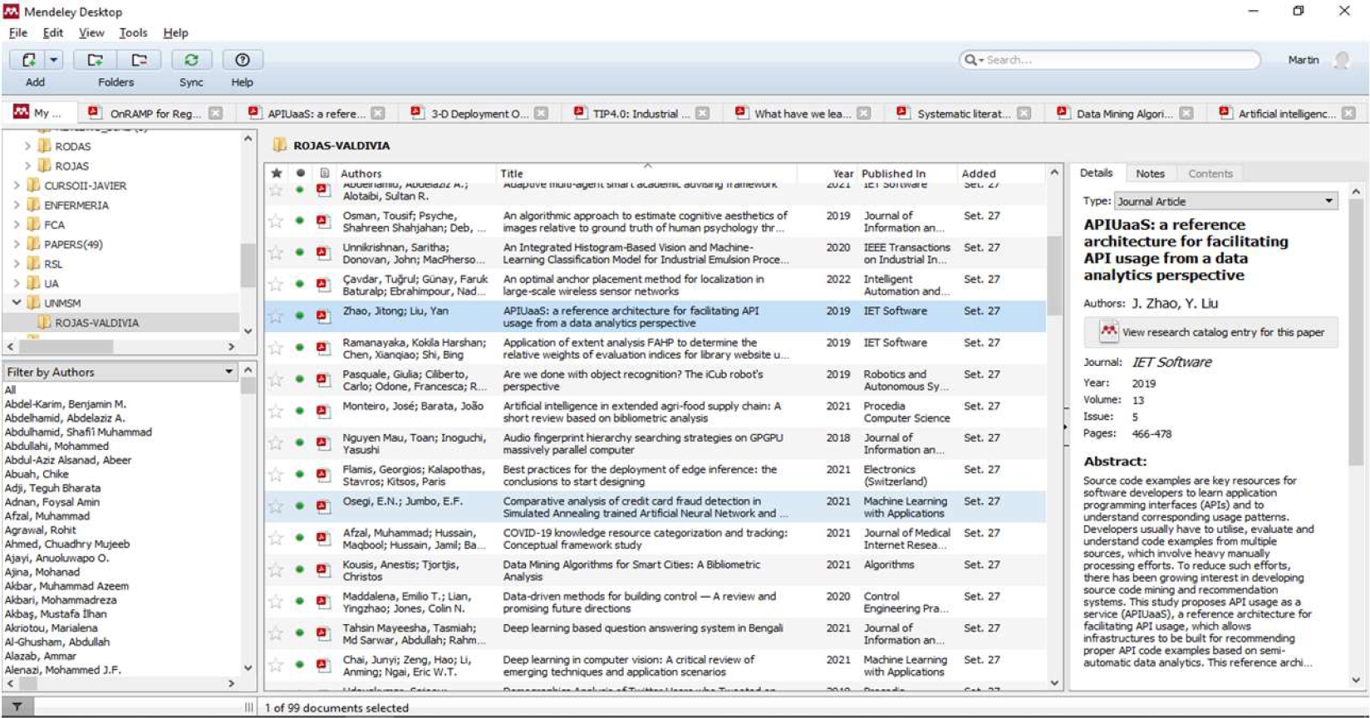The image size is (1370, 718).
Task: Close the OnRAMP for Reg tab
Action: pyautogui.click(x=216, y=114)
